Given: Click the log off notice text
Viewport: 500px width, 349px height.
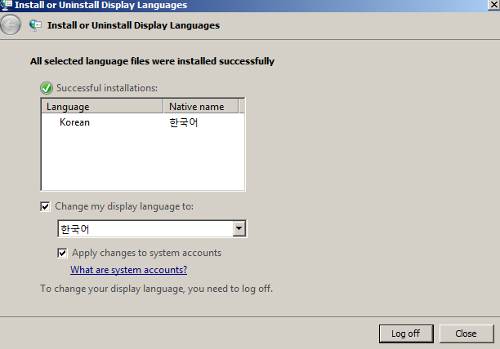Looking at the screenshot, I should (x=156, y=289).
